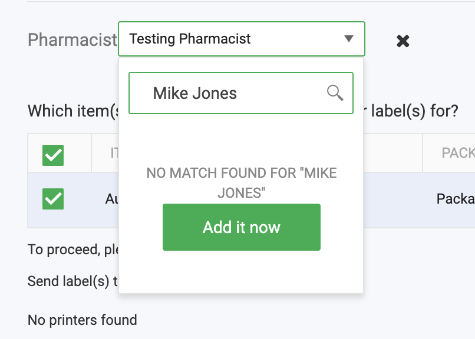Focus the Mike Jones search field
The height and width of the screenshot is (339, 475).
click(241, 93)
